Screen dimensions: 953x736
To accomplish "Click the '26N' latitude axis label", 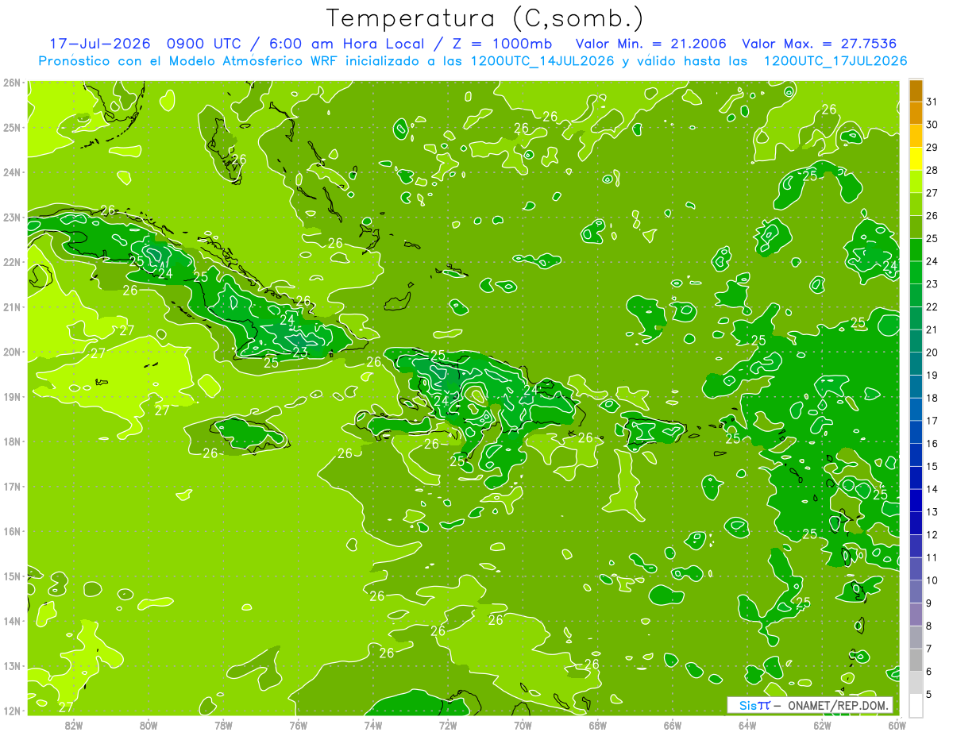I will pos(12,83).
